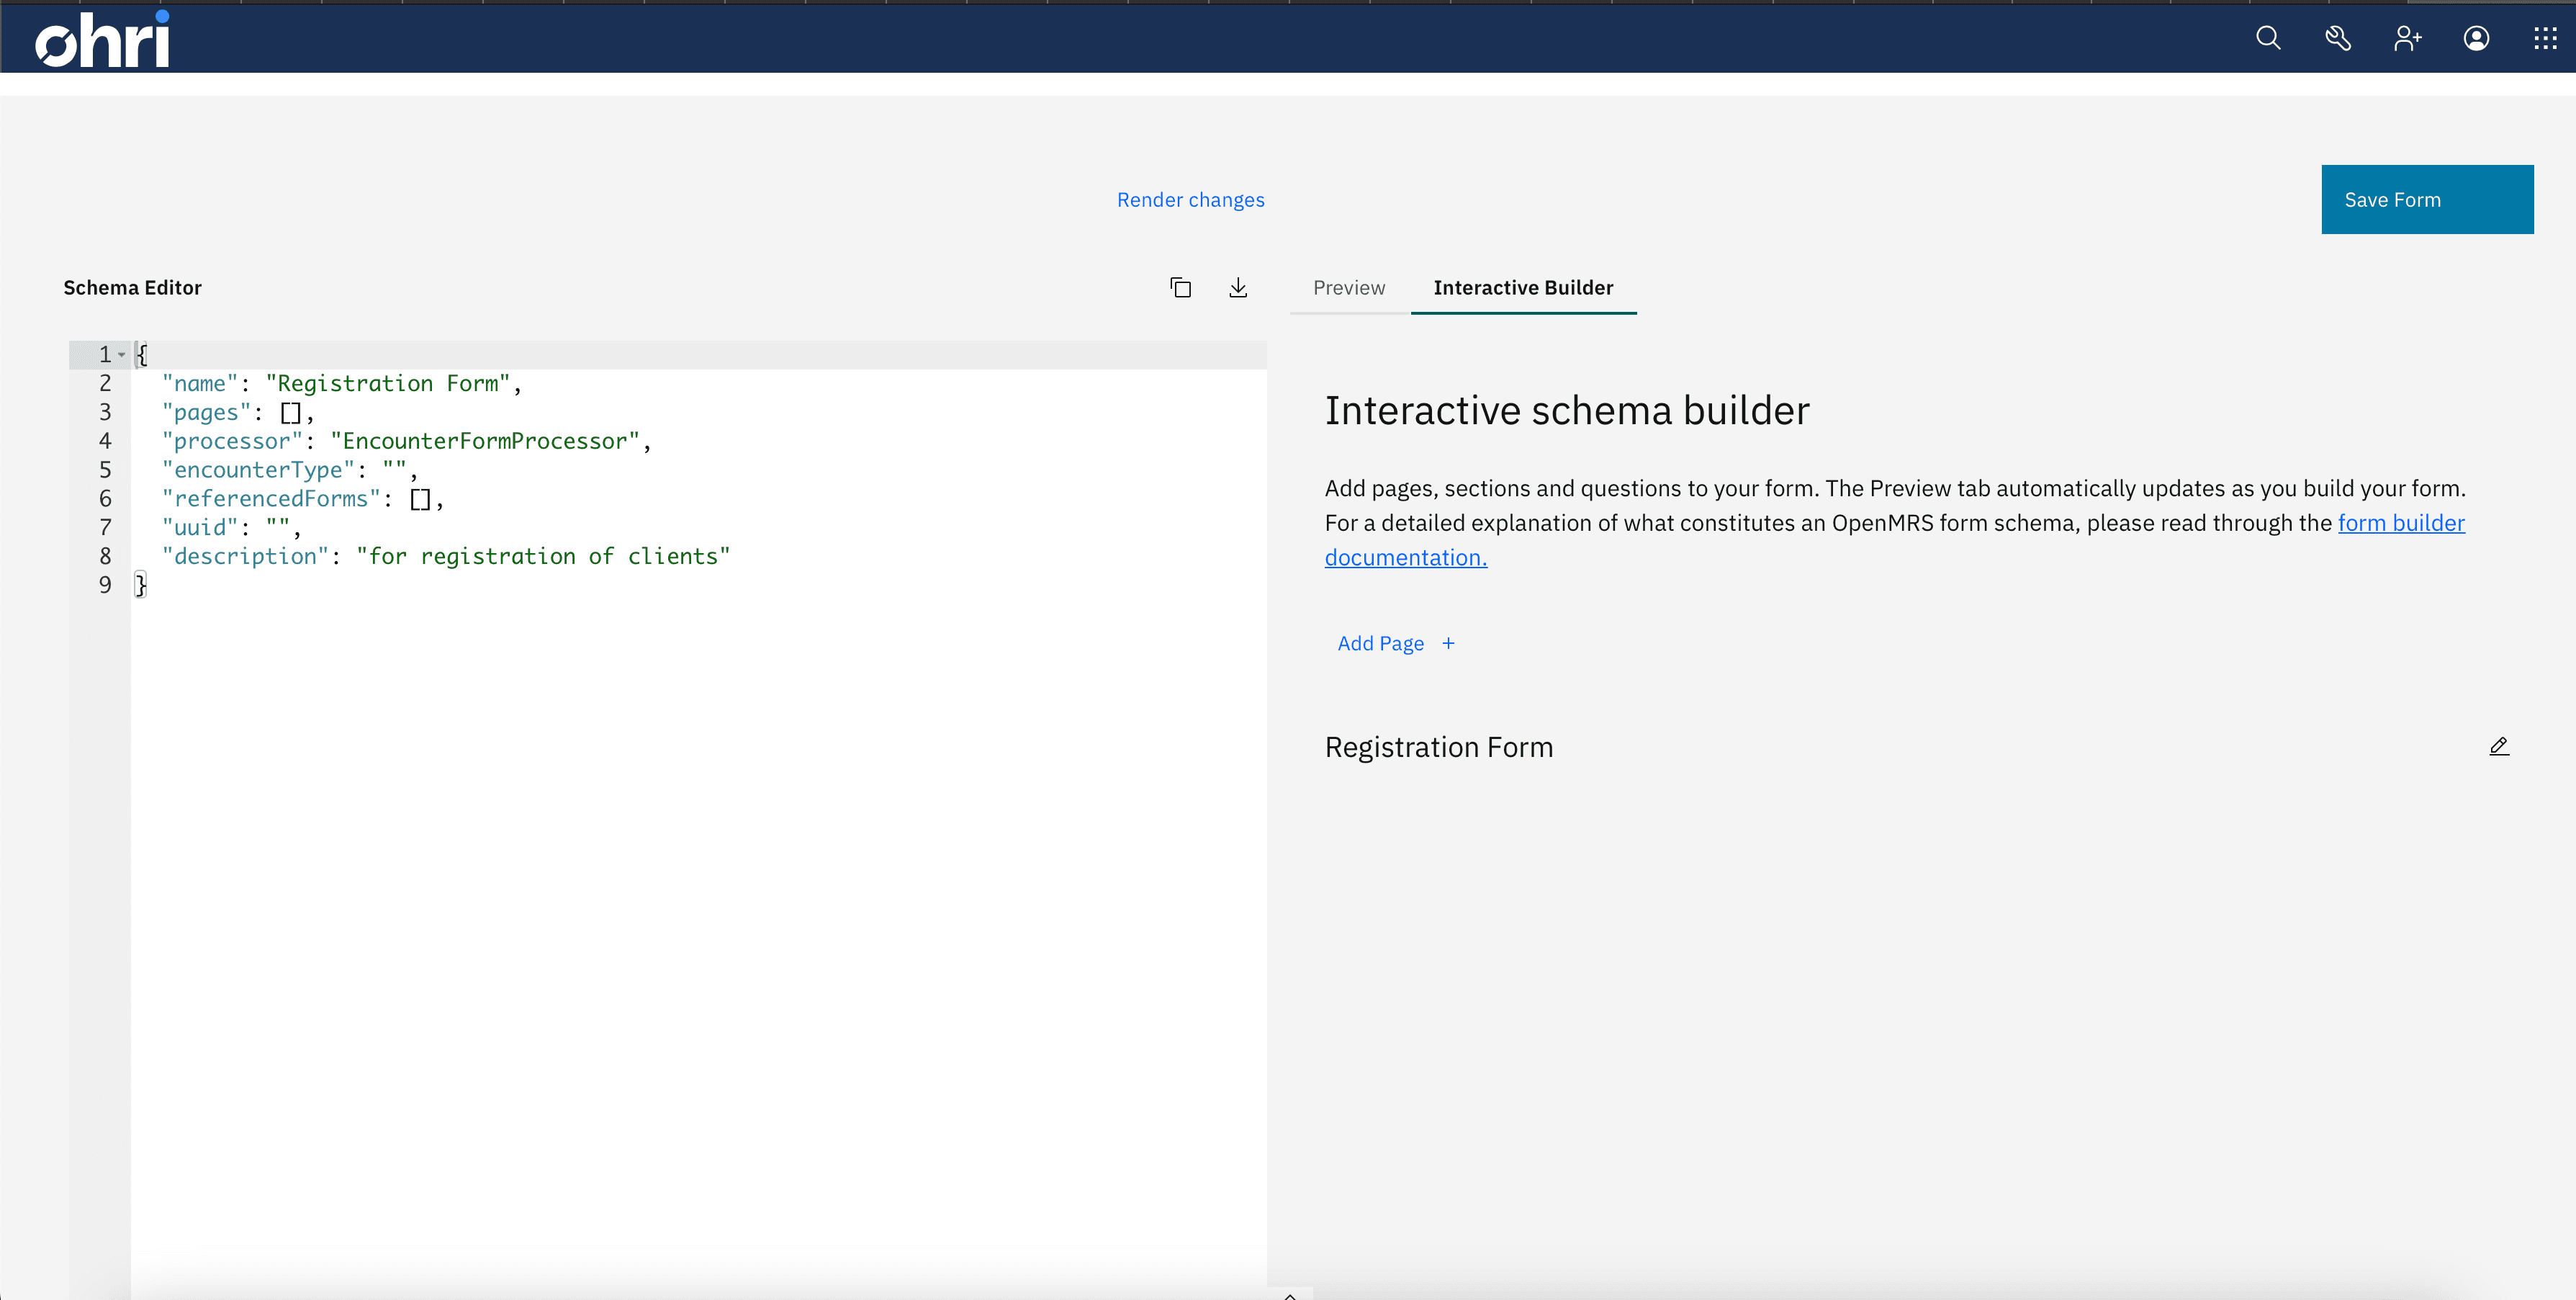Click line number 9 in gutter
This screenshot has height=1300, width=2576.
pos(104,585)
